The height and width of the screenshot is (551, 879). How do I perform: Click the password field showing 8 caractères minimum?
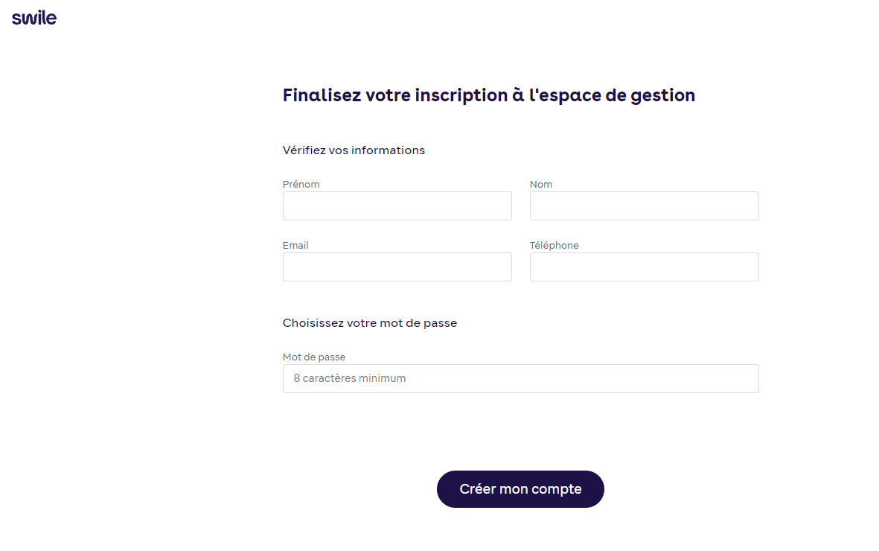coord(520,378)
